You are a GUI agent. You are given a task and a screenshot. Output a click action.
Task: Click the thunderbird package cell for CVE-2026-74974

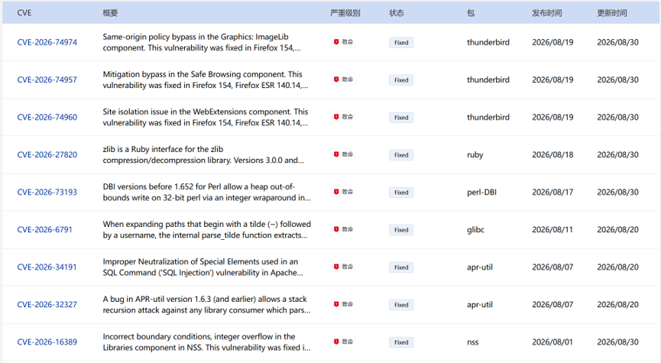pos(488,42)
